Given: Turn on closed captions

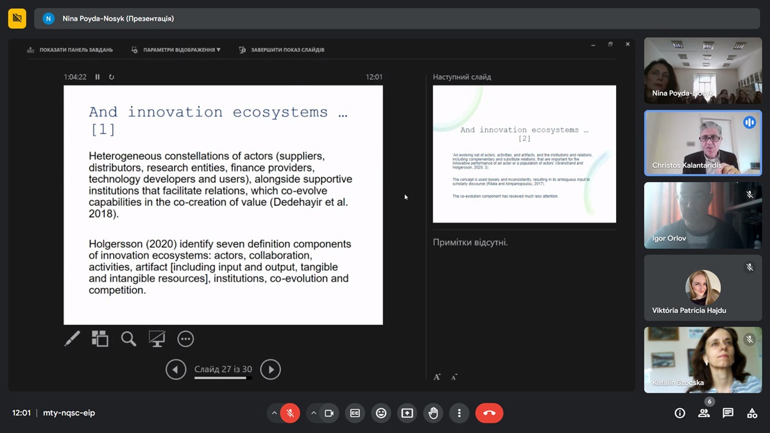Looking at the screenshot, I should 355,413.
